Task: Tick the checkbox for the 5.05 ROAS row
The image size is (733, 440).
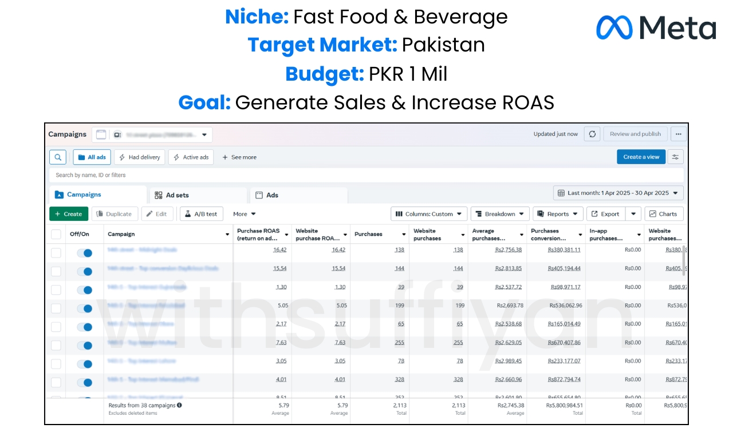Action: 56,308
